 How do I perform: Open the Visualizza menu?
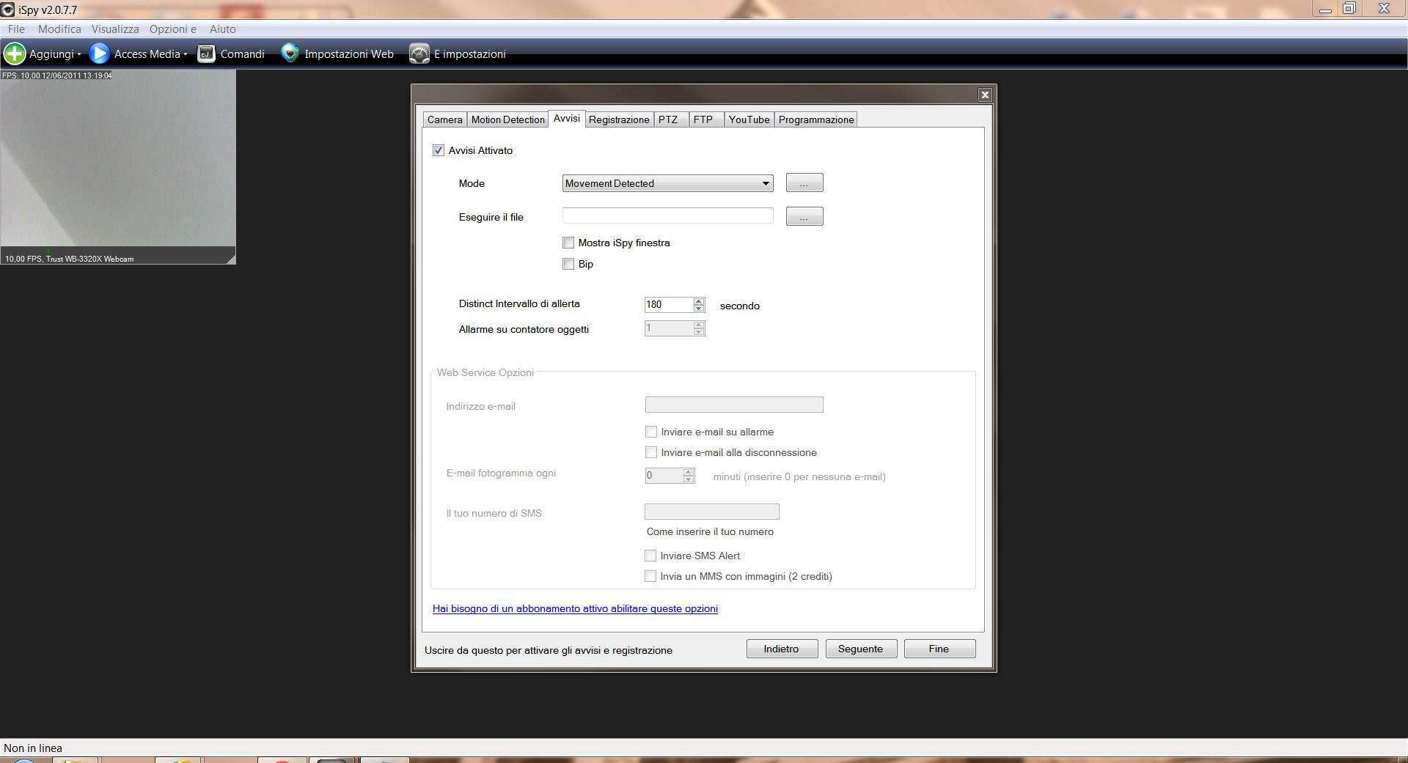click(x=115, y=29)
